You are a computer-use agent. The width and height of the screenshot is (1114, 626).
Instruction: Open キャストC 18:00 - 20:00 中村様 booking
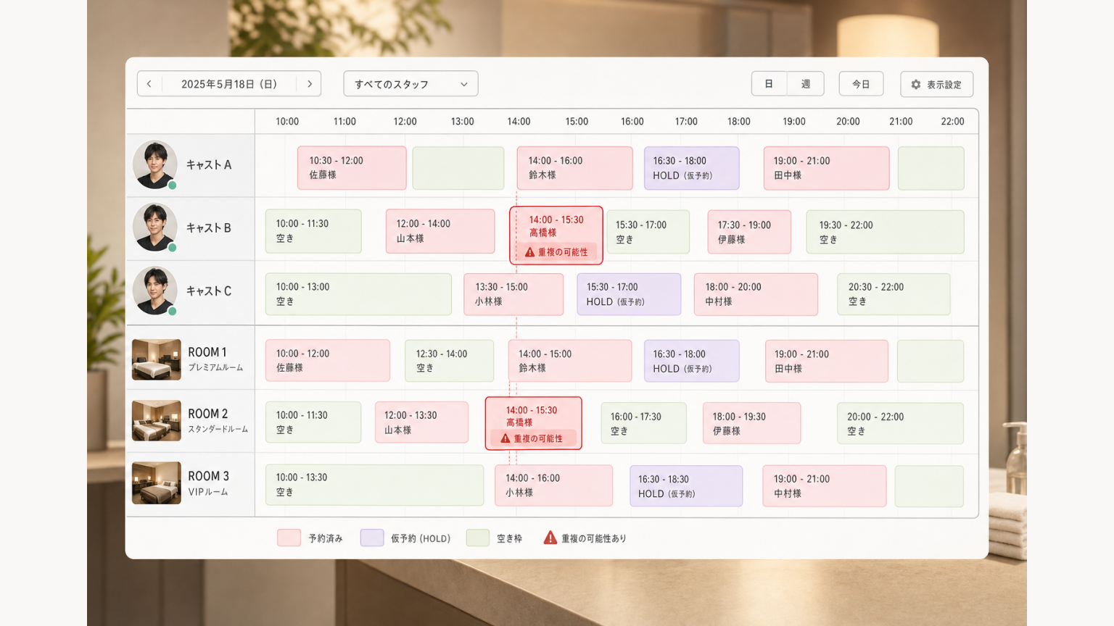[756, 294]
